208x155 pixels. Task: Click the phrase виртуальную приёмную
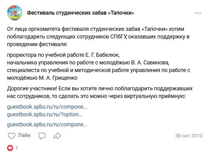[155, 96]
